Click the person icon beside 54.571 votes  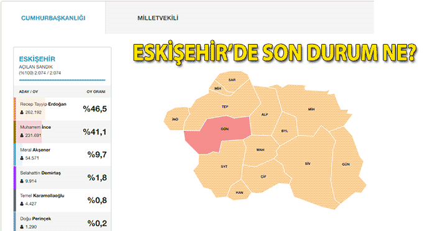coord(22,158)
